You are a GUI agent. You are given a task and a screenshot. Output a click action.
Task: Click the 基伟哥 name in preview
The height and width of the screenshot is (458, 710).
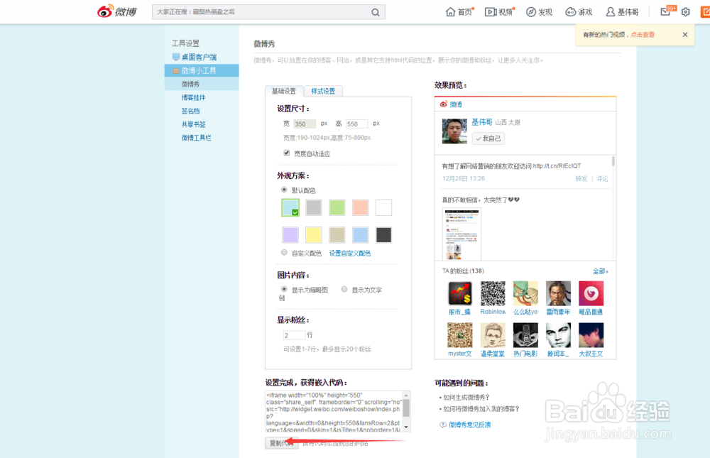[482, 122]
